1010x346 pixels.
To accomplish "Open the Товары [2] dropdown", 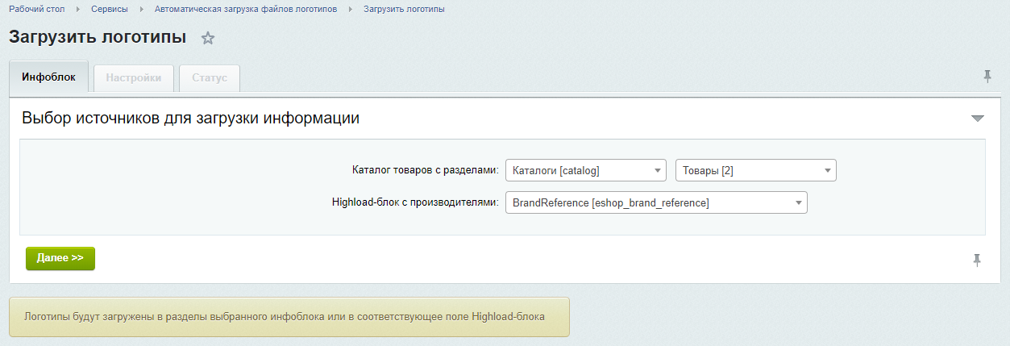I will point(755,170).
